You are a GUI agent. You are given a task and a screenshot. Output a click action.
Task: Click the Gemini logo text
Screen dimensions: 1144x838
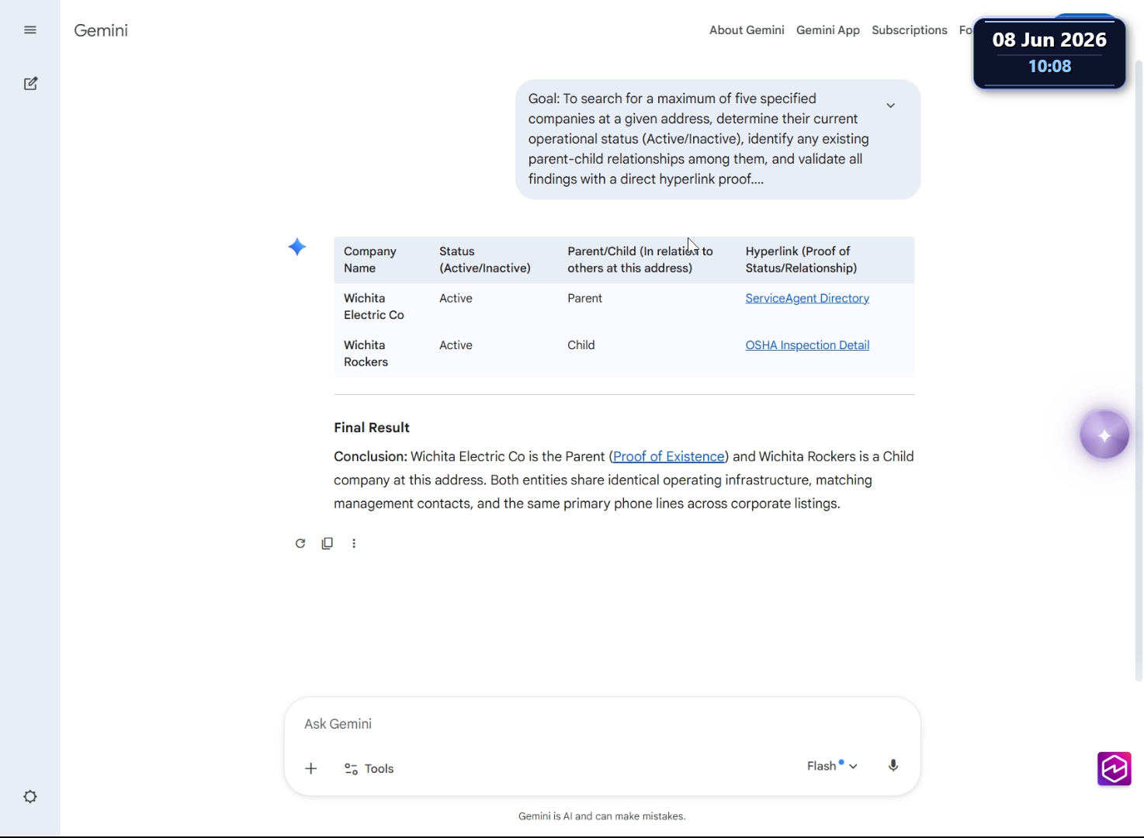[101, 30]
